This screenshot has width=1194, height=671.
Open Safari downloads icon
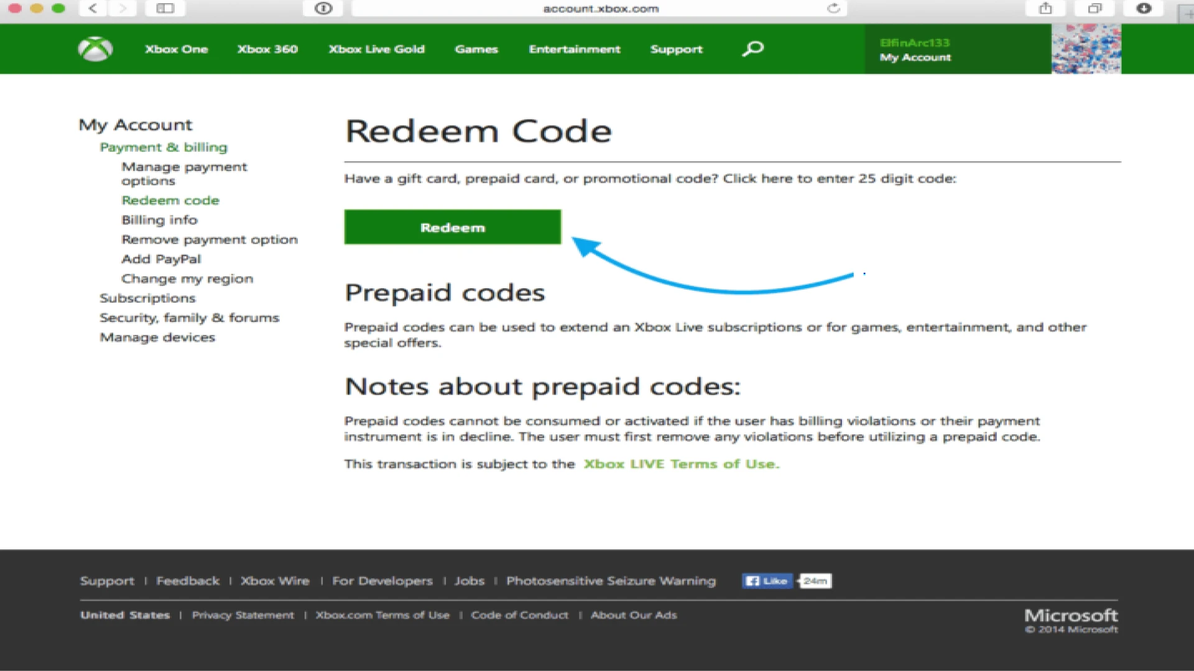click(1144, 8)
